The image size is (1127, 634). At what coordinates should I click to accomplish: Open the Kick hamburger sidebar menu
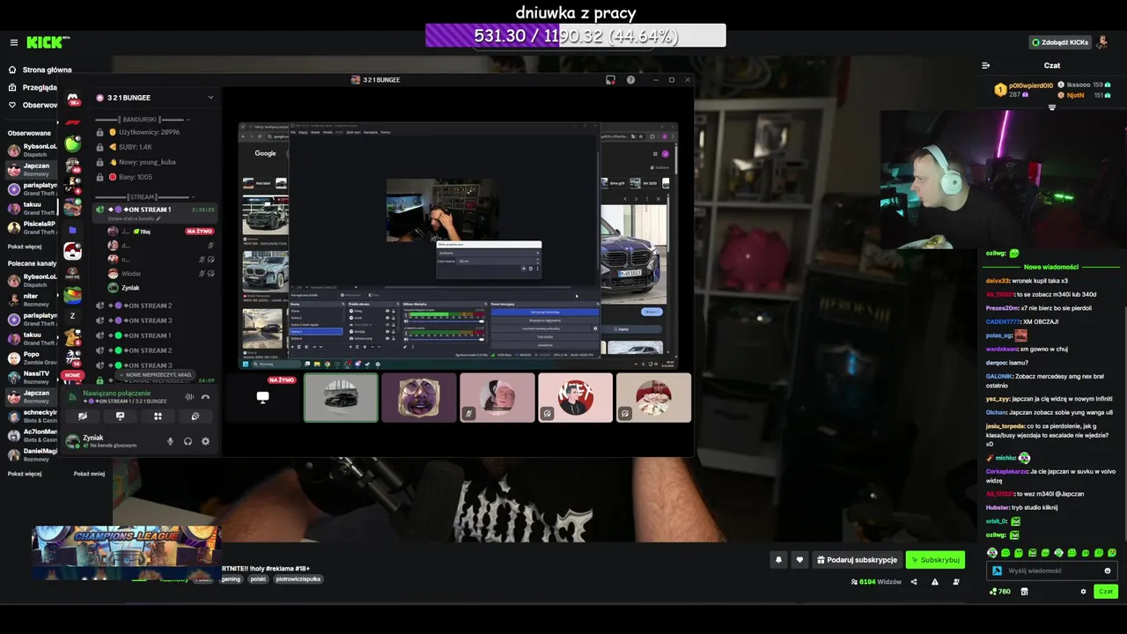[x=13, y=42]
